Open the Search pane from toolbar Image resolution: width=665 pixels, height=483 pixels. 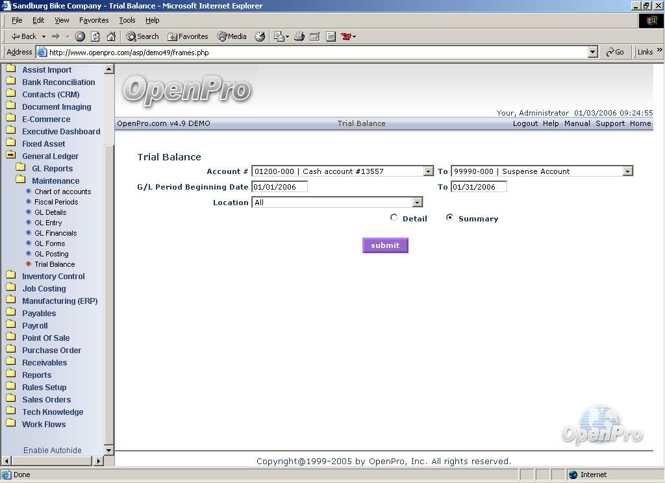click(142, 36)
